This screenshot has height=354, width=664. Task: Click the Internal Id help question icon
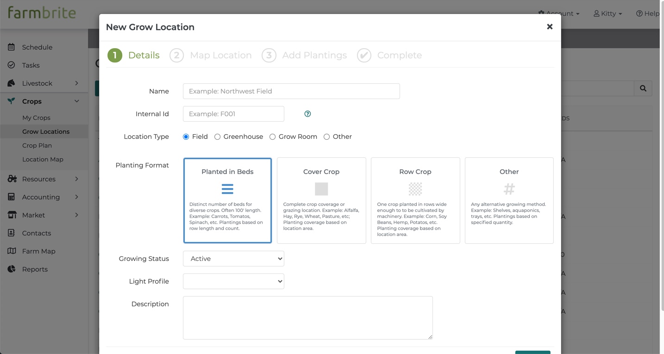[x=307, y=114]
